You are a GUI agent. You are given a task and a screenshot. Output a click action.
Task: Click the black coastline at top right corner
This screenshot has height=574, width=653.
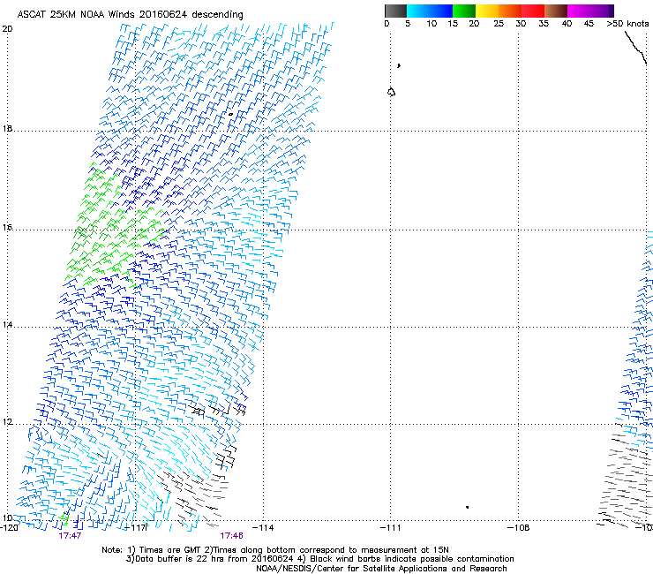pyautogui.click(x=635, y=48)
